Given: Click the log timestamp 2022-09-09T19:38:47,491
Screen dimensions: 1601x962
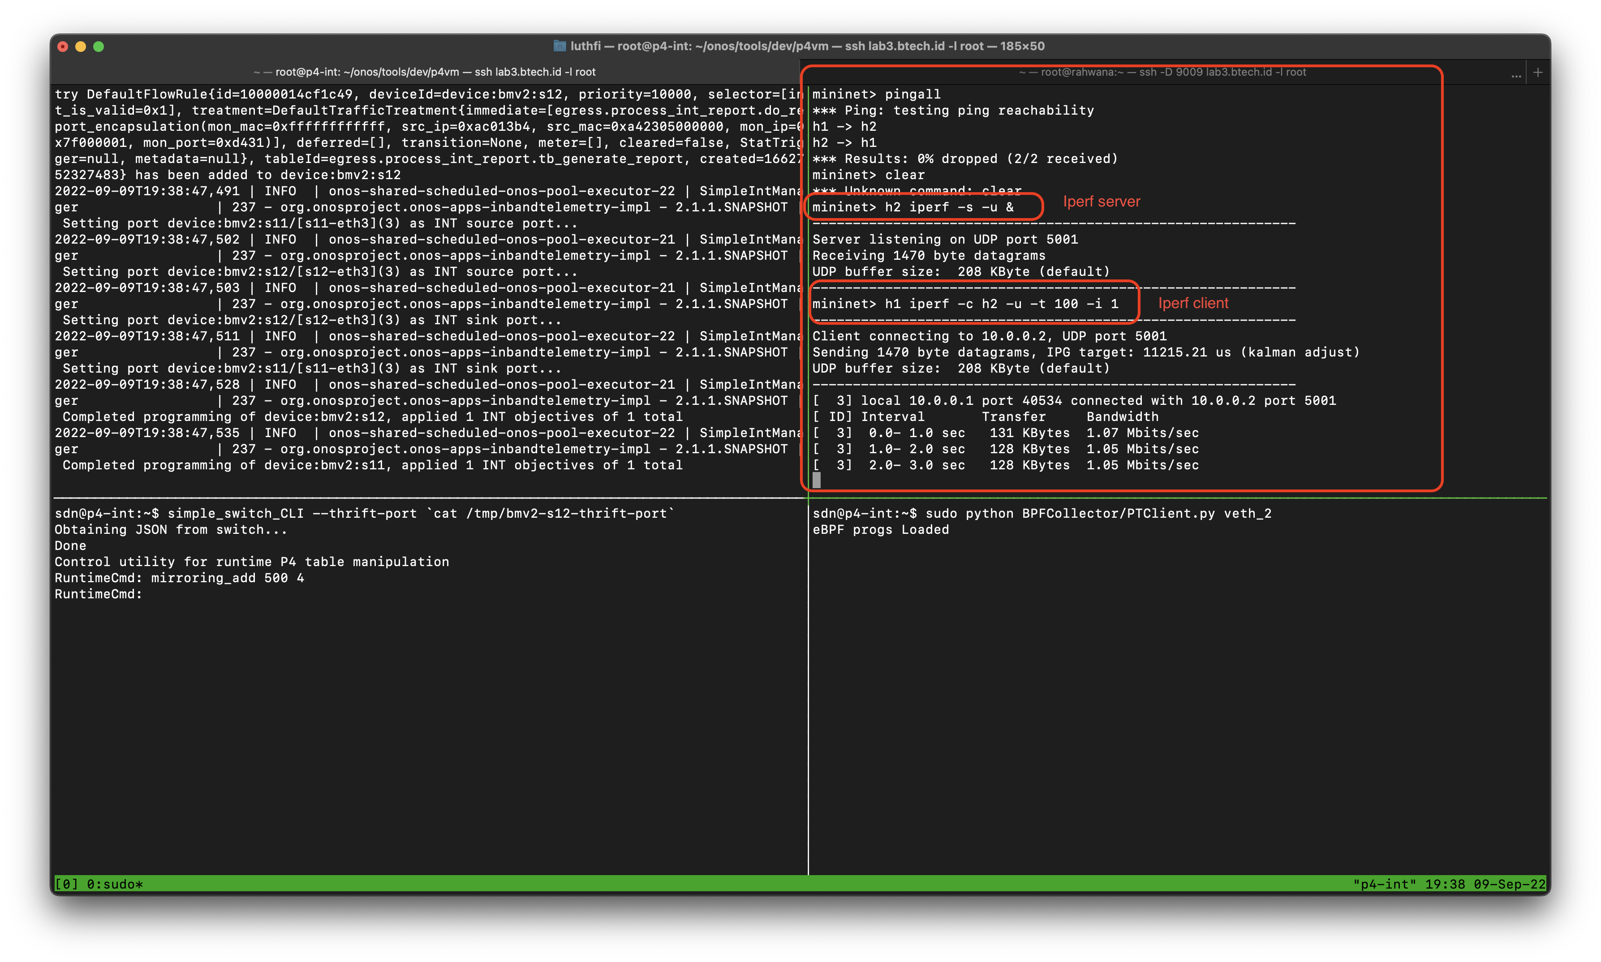Looking at the screenshot, I should point(147,191).
